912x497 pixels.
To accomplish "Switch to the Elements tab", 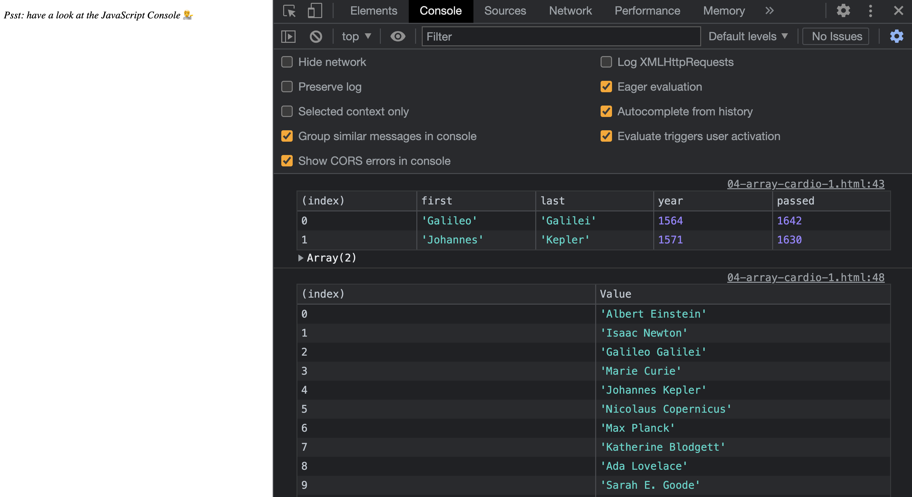I will [x=374, y=11].
